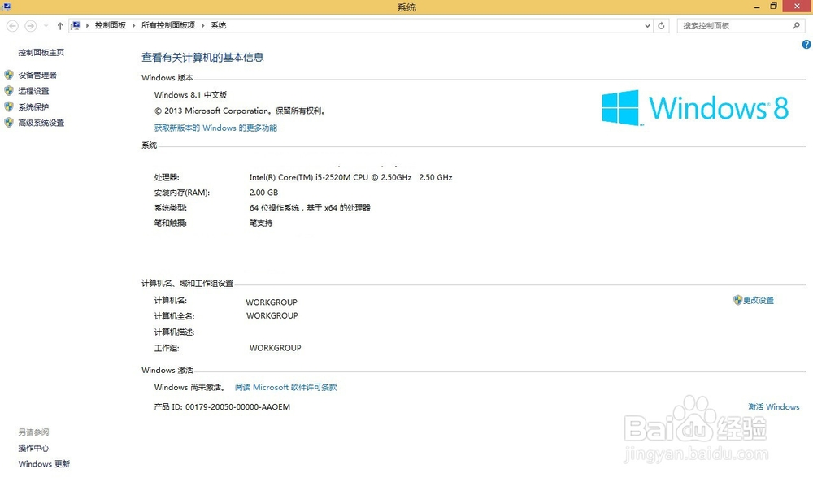
Task: Select processor text Intel(R) Core(TM) i5-2520M
Action: 300,177
